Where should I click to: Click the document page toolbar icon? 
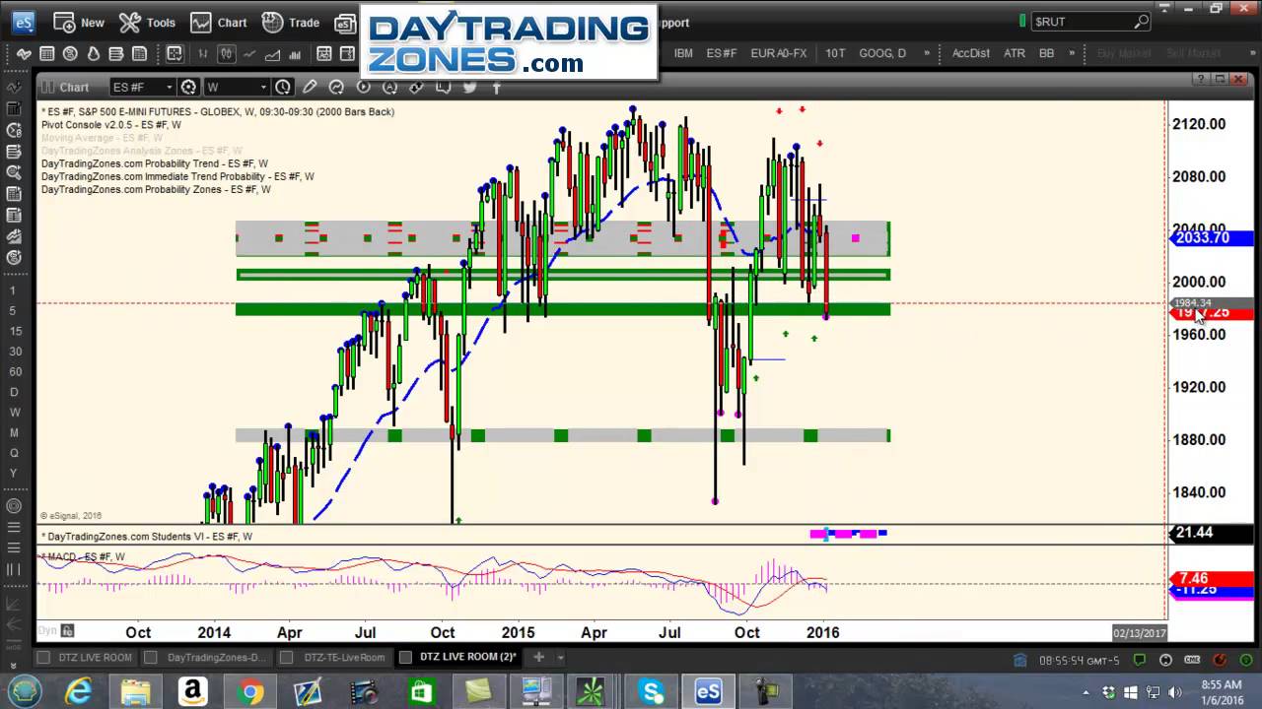click(x=139, y=53)
